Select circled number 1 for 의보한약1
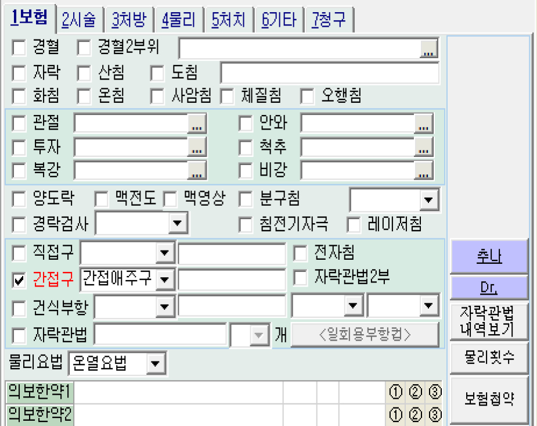The image size is (537, 426). click(395, 393)
